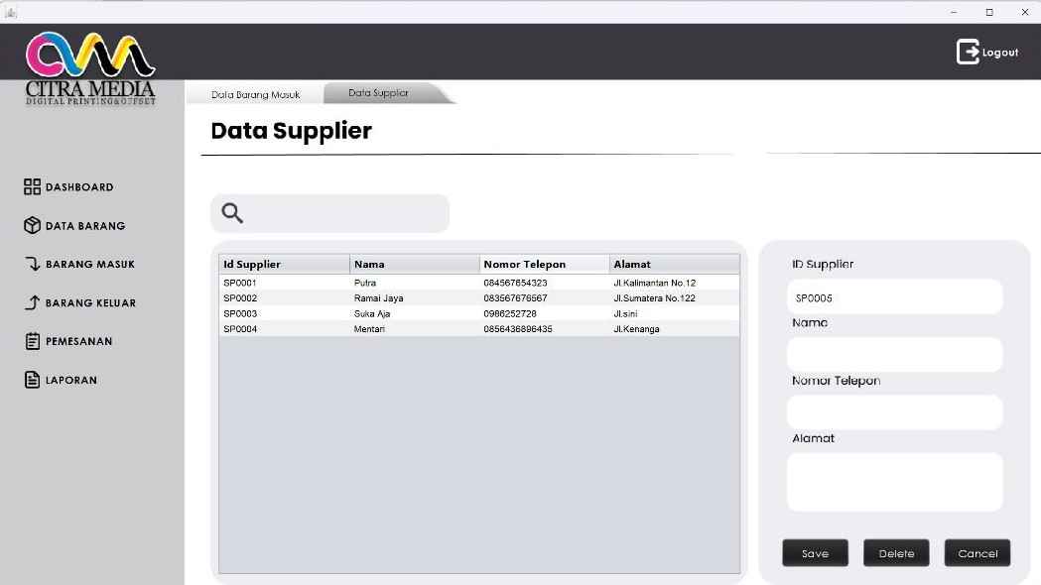Click the Citra Media logo

coord(90,67)
